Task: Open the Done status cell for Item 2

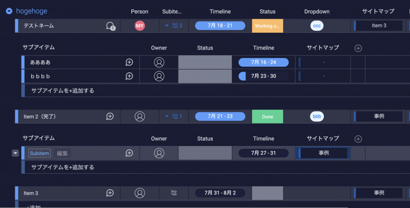Action: click(x=267, y=116)
